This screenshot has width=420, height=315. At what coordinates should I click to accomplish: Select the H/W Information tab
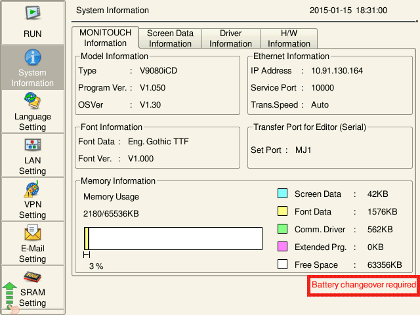click(x=289, y=38)
